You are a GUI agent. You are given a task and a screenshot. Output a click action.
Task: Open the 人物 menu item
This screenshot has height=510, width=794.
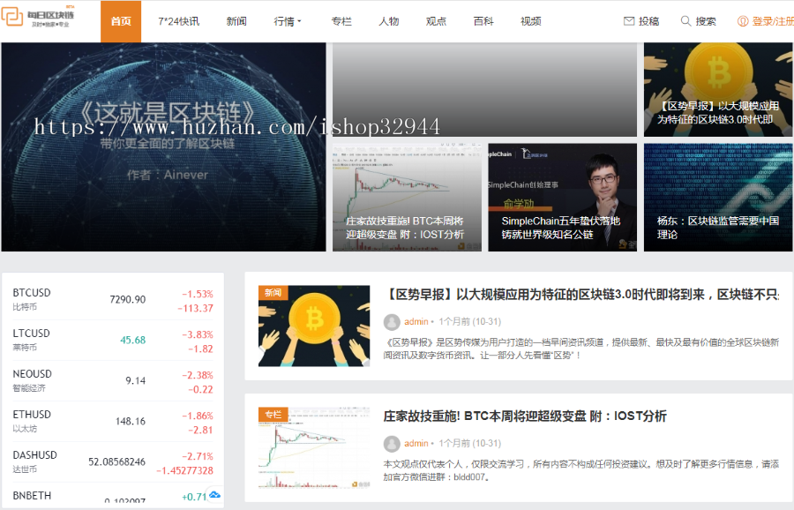pyautogui.click(x=389, y=21)
